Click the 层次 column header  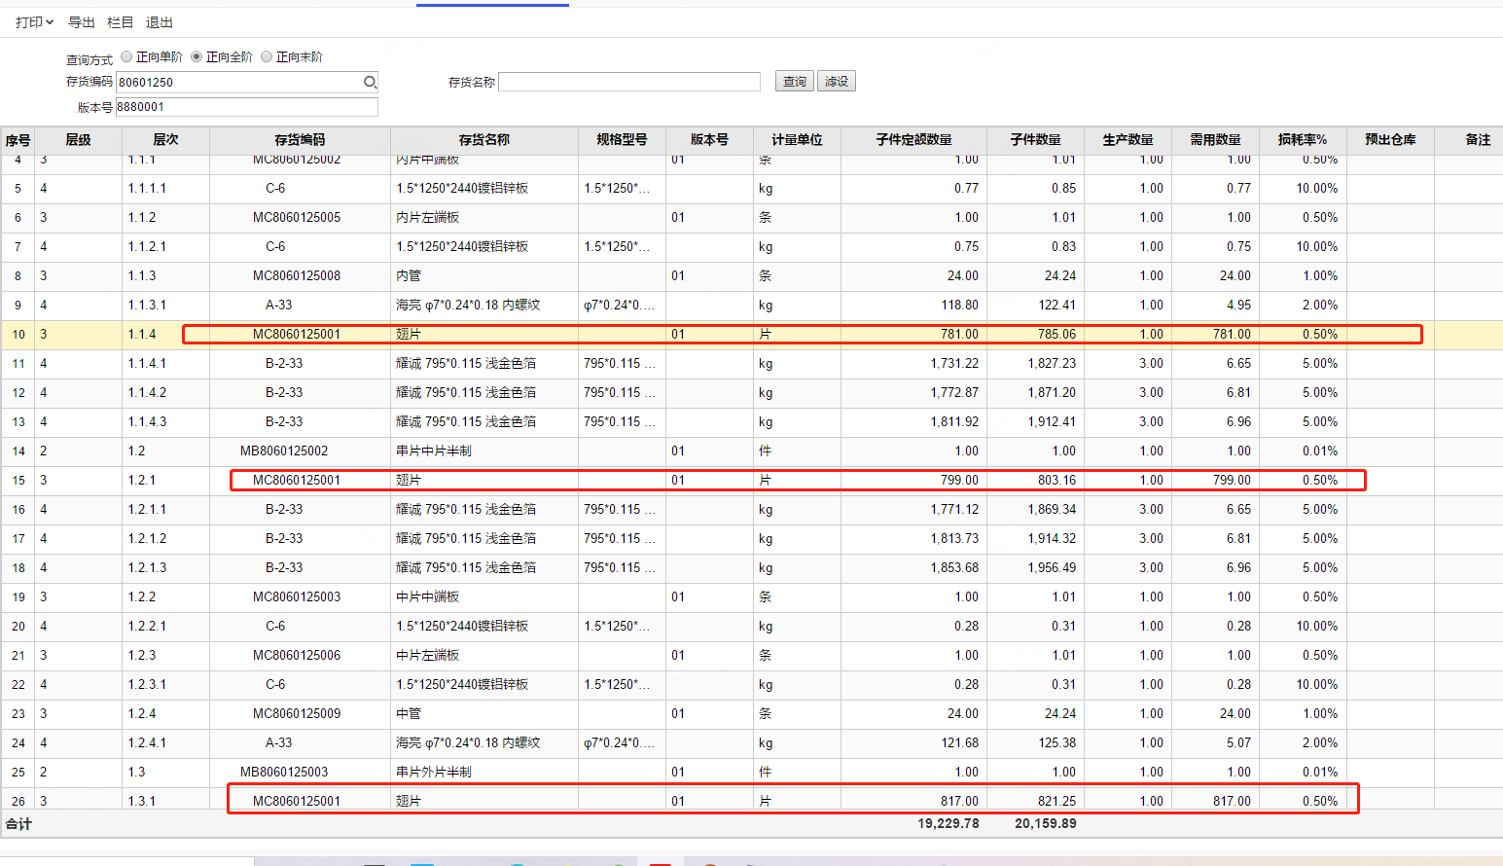(166, 140)
